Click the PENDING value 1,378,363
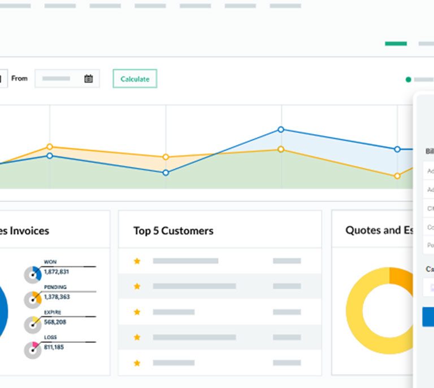 click(x=57, y=297)
